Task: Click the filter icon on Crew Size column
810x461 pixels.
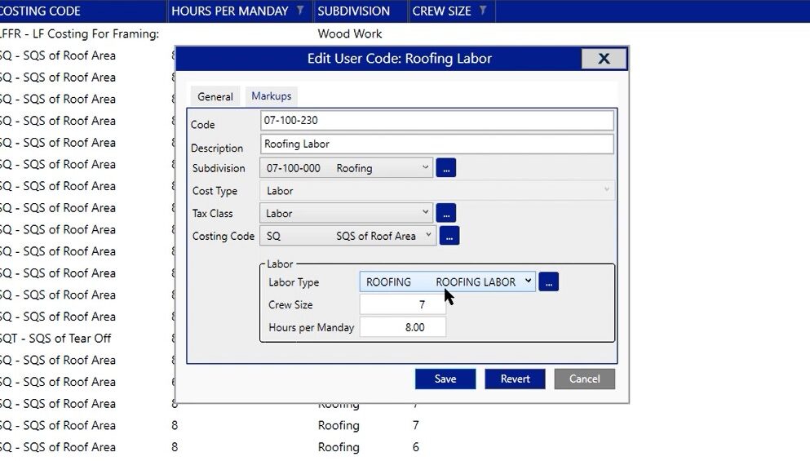Action: coord(483,11)
